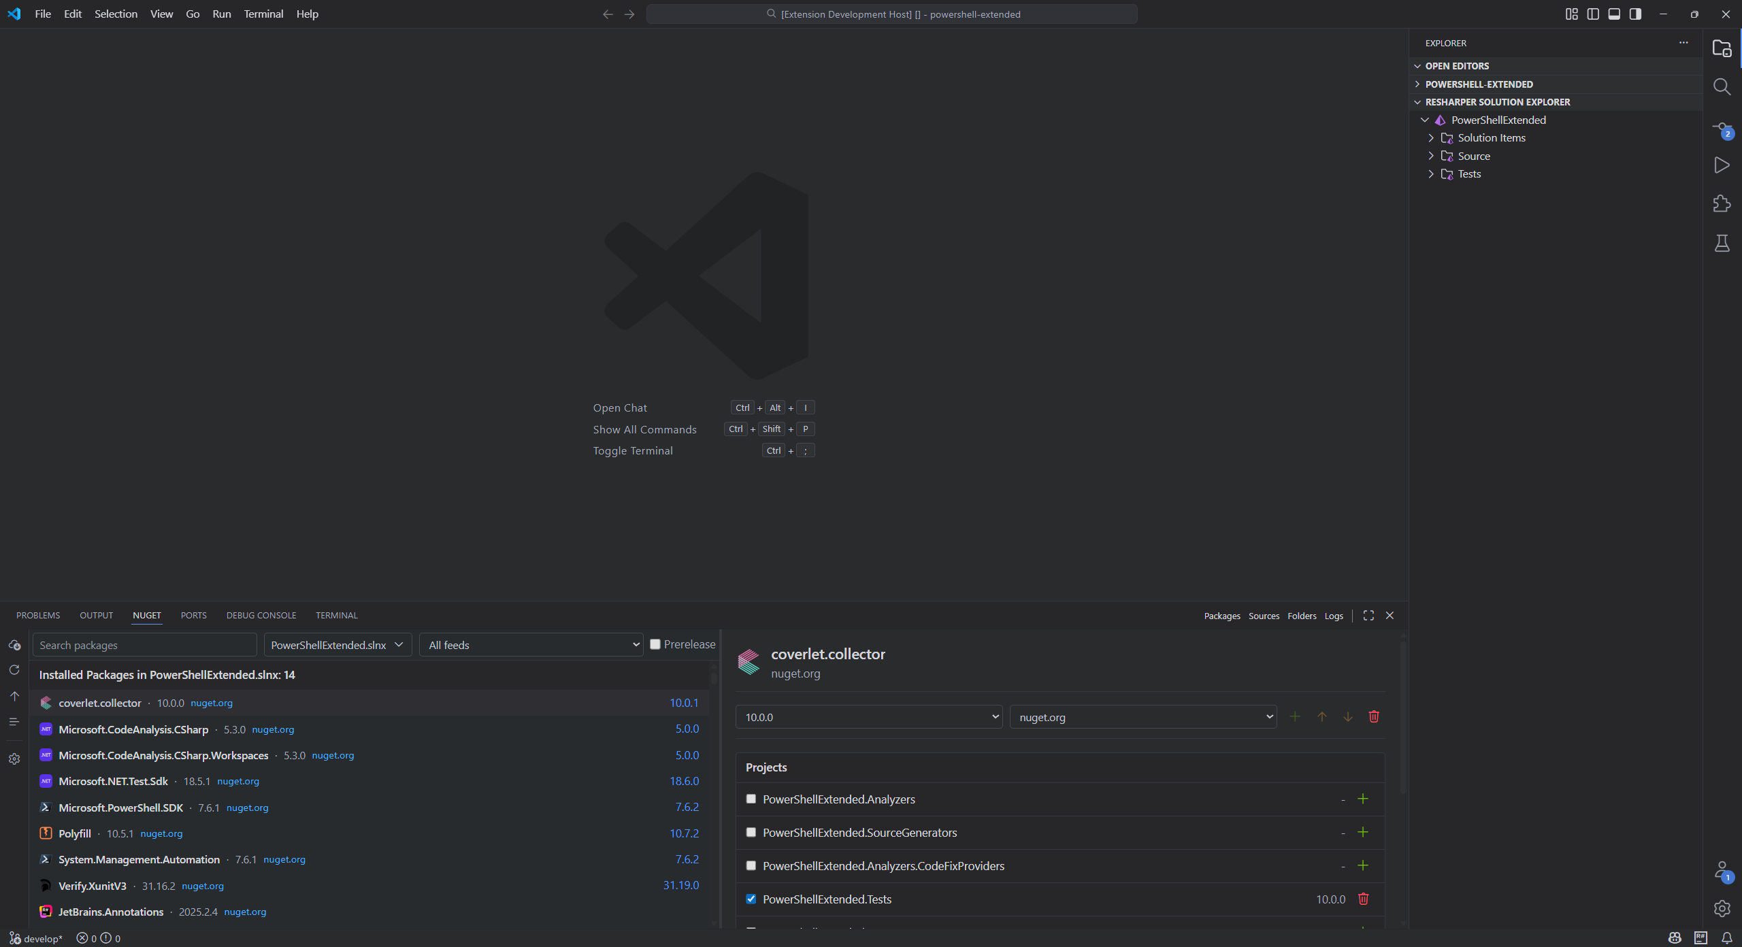Refresh the NuGet package list

tap(14, 670)
